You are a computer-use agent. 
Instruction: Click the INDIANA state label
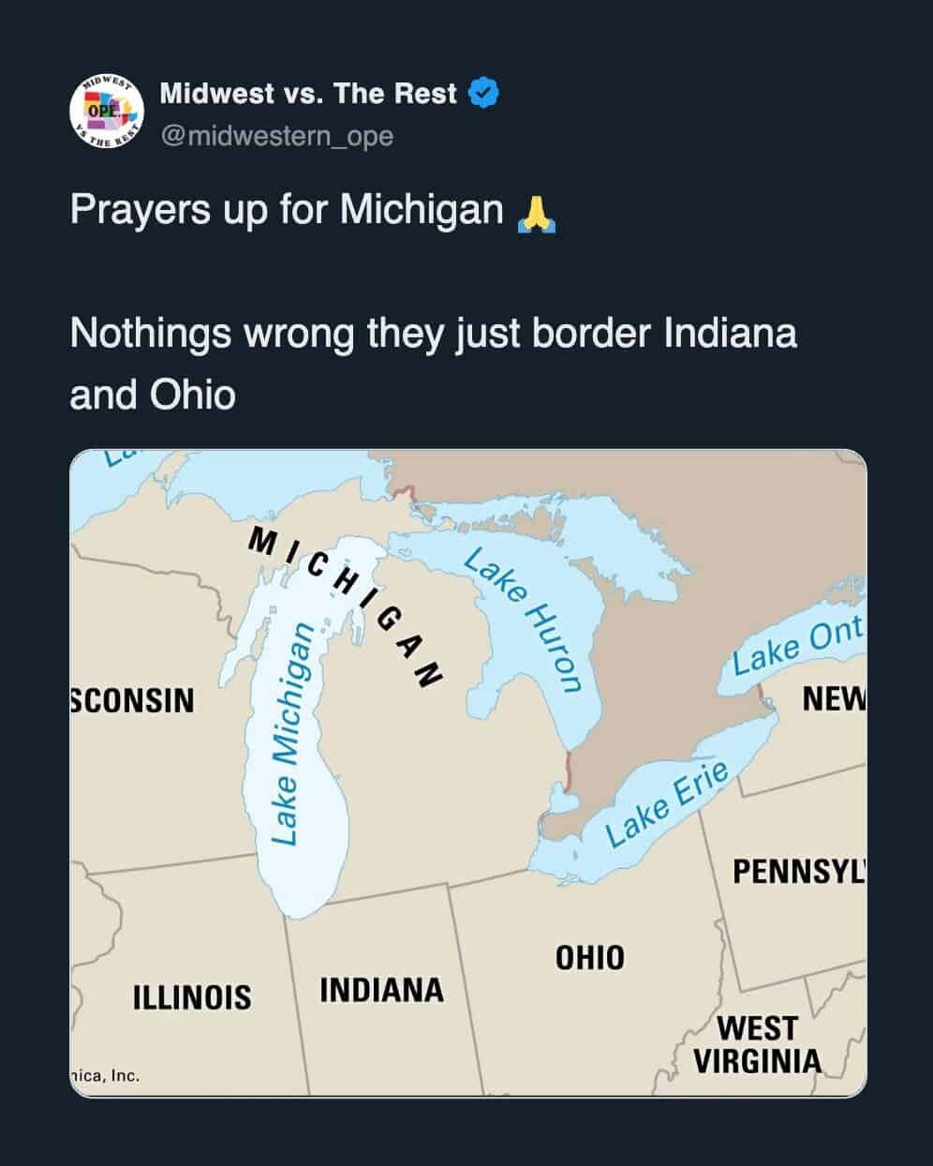coord(381,990)
